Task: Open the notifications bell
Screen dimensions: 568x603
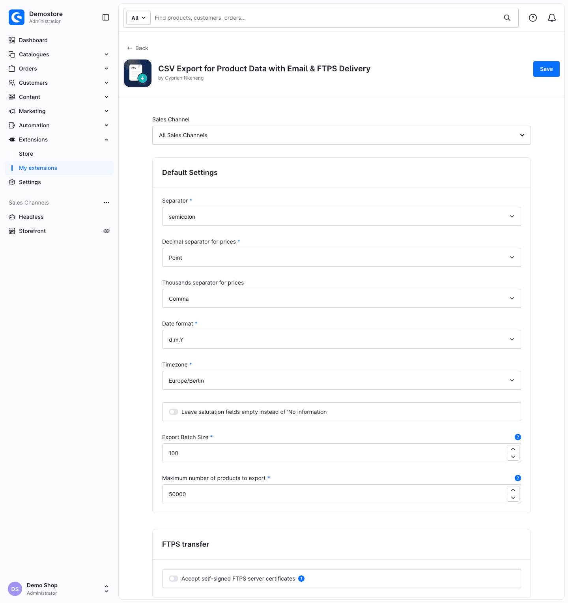Action: click(x=552, y=18)
